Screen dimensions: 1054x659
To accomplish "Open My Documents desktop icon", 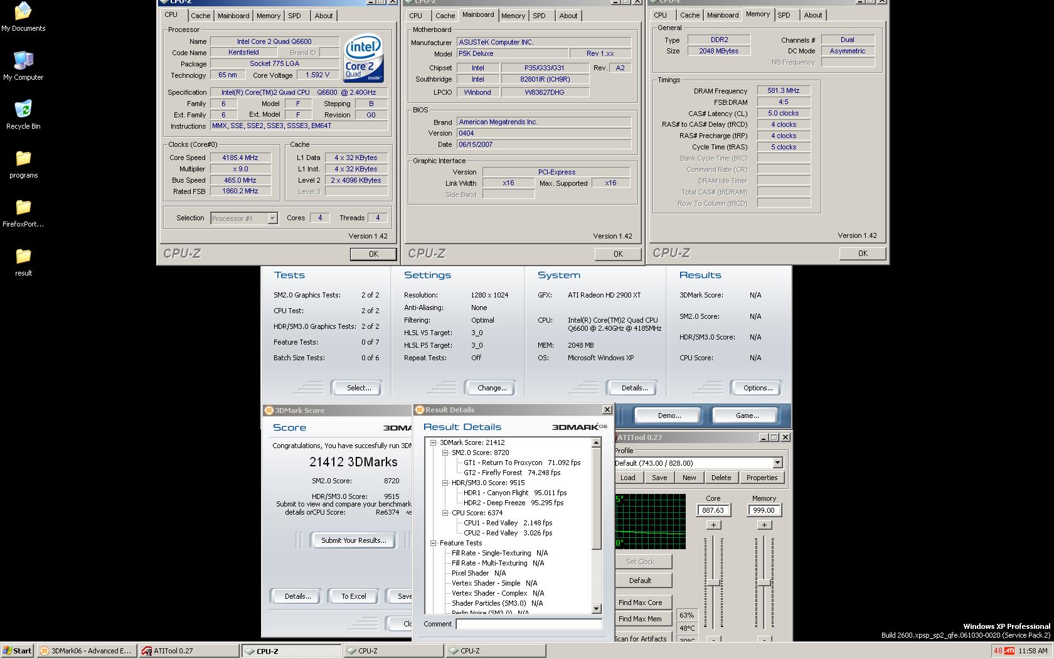I will pos(23,16).
